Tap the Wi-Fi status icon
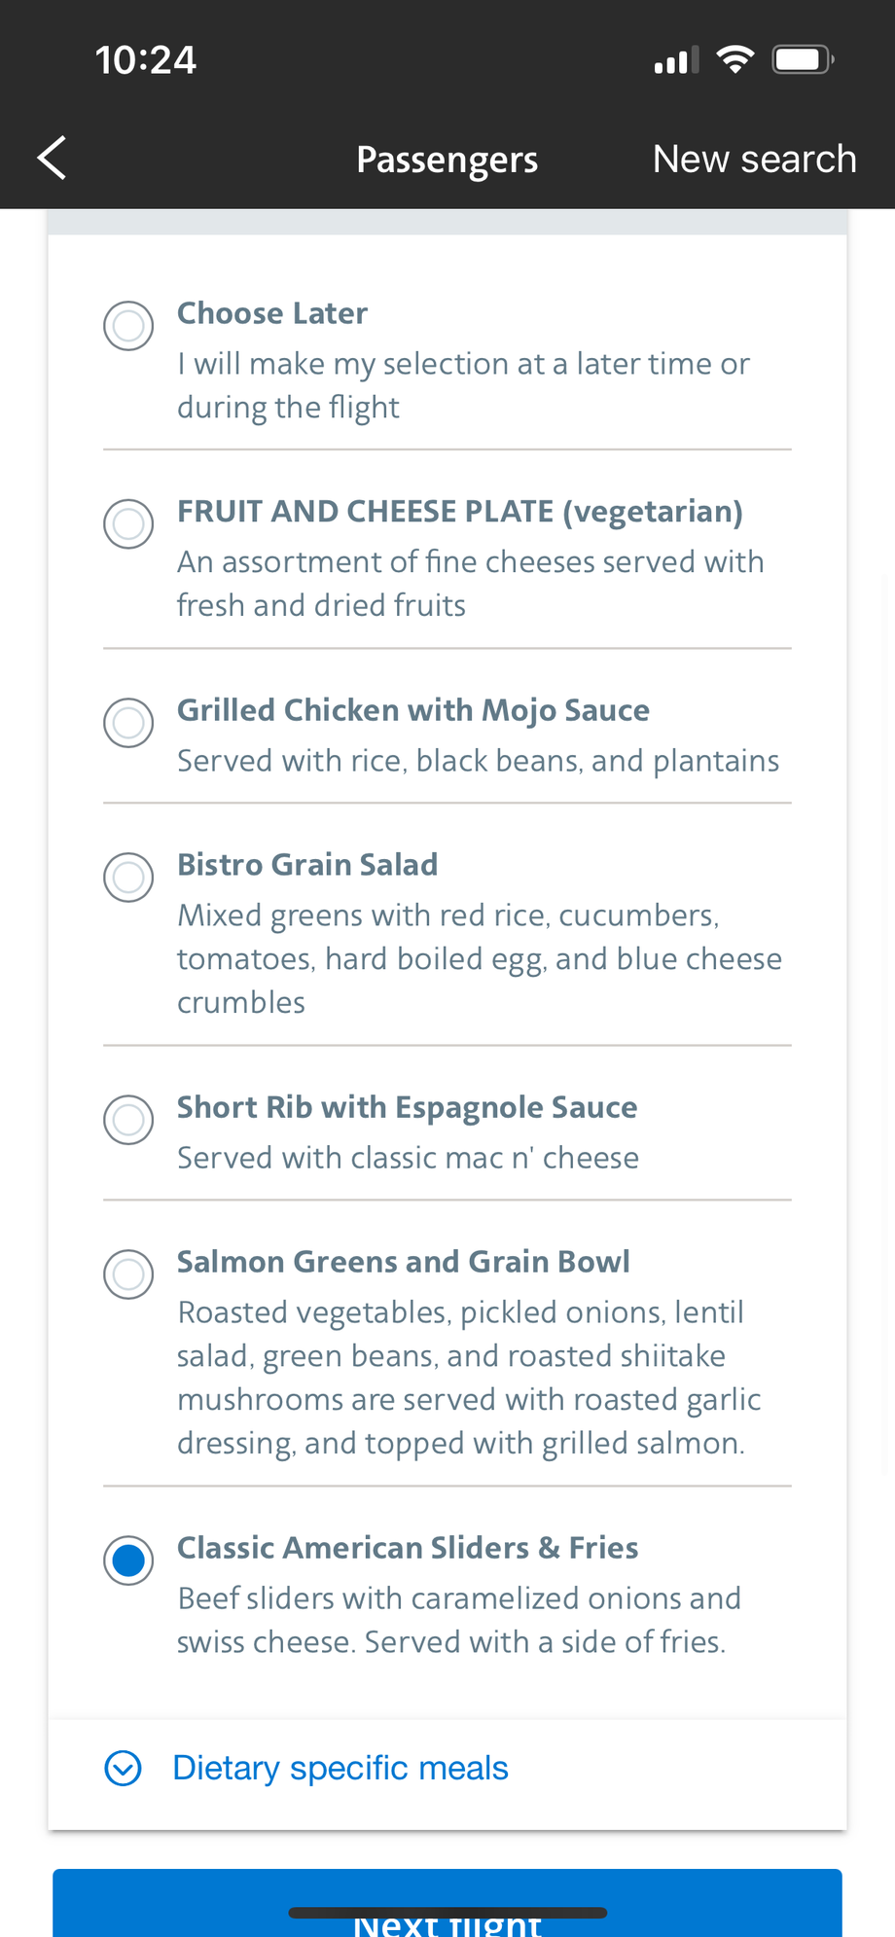Viewport: 895px width, 1937px height. [x=735, y=60]
